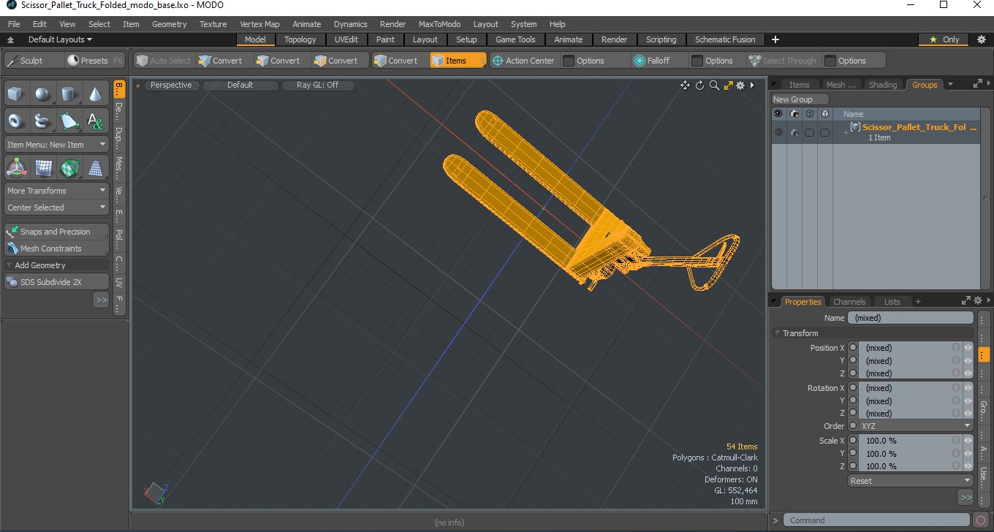Switch to the UVEdit tab
This screenshot has width=994, height=532.
(x=346, y=39)
